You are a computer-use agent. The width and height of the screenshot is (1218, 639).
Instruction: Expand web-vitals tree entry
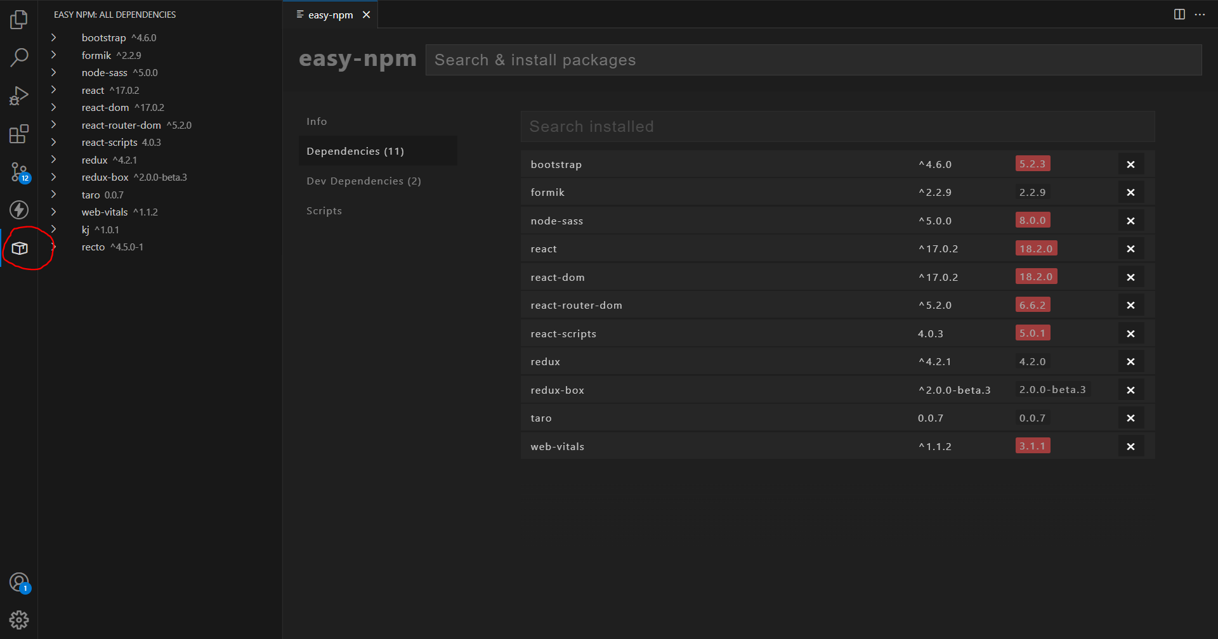click(x=54, y=212)
